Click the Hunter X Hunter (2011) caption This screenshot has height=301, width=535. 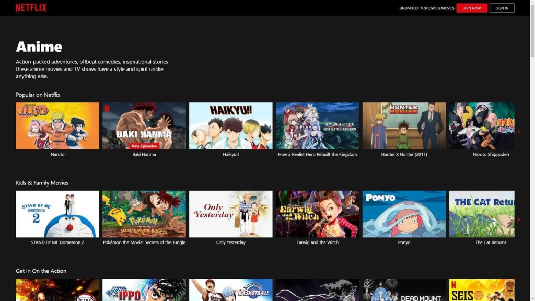pos(404,154)
